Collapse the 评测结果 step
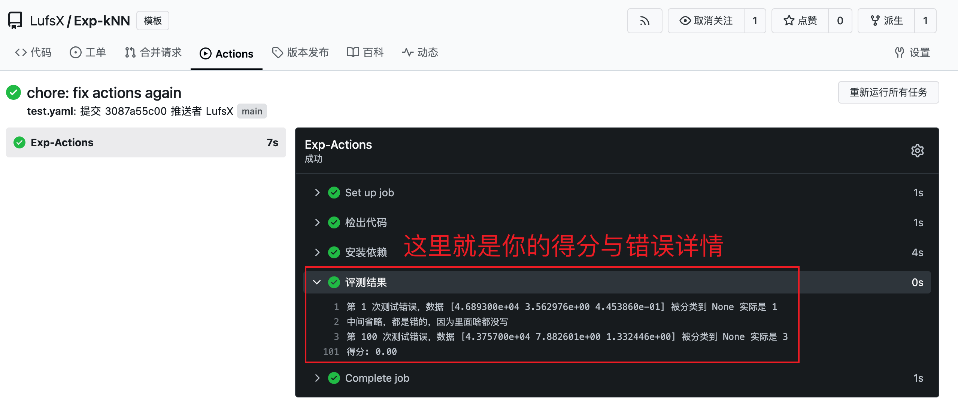Image resolution: width=958 pixels, height=415 pixels. (617, 282)
